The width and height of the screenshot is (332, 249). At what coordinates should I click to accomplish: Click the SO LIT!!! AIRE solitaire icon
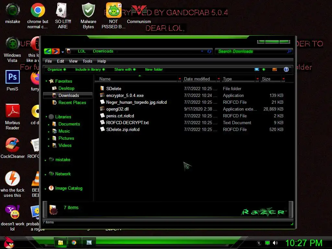pos(62,10)
